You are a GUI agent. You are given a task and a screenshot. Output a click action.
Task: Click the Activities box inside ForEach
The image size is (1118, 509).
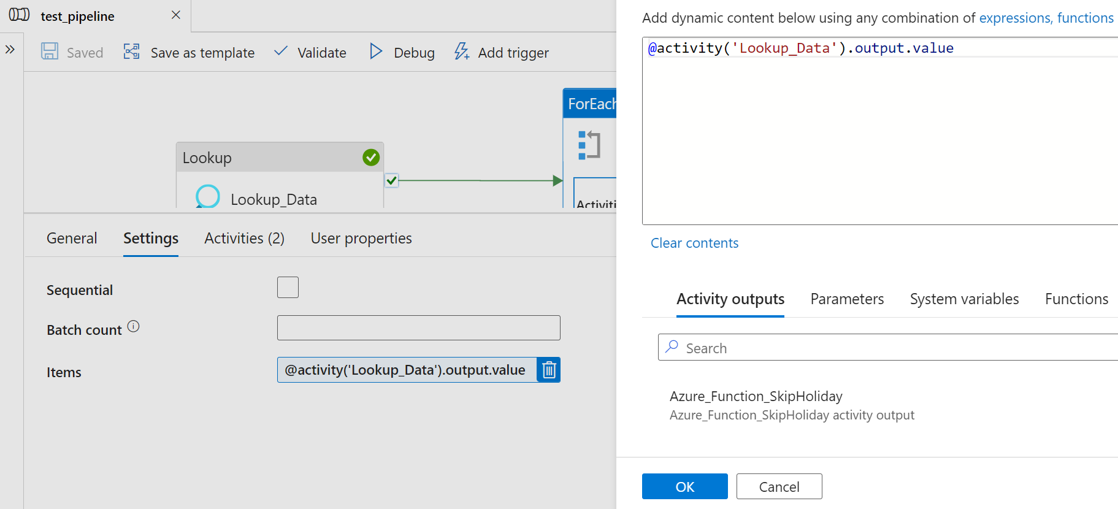point(595,193)
